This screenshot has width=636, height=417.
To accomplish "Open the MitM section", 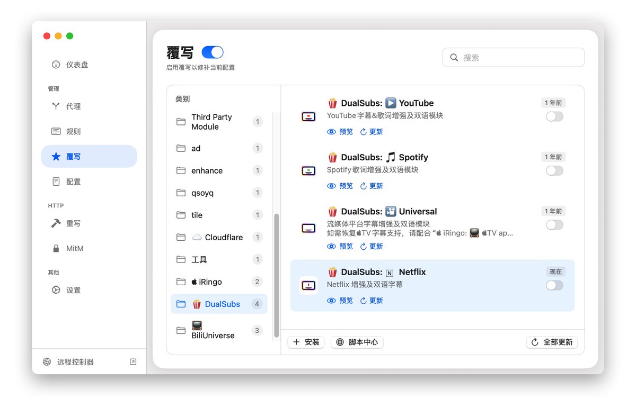I will [x=89, y=248].
